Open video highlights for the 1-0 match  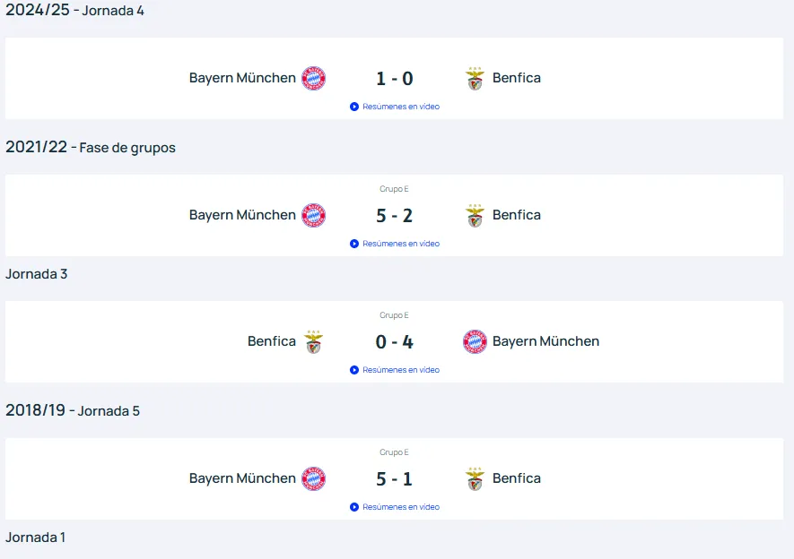click(x=396, y=107)
